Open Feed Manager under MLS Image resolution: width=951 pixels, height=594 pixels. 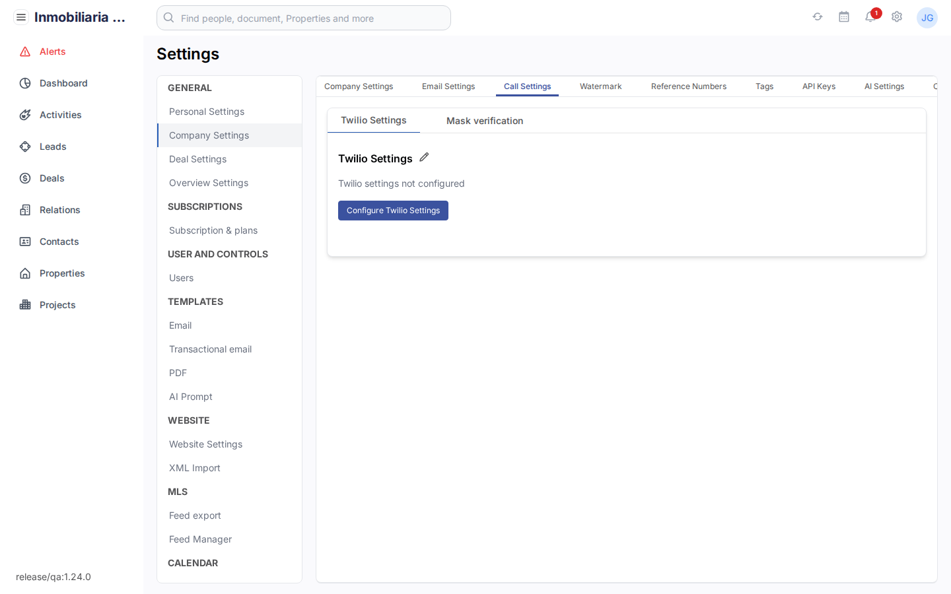pos(200,539)
